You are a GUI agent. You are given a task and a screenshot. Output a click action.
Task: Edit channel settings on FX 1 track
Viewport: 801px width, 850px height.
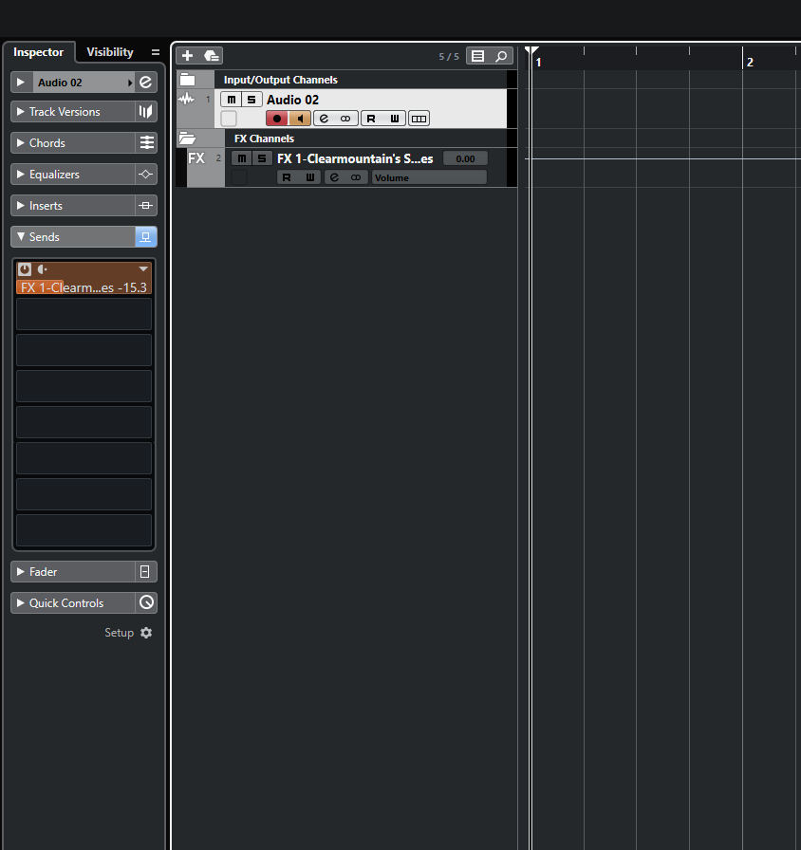[335, 177]
